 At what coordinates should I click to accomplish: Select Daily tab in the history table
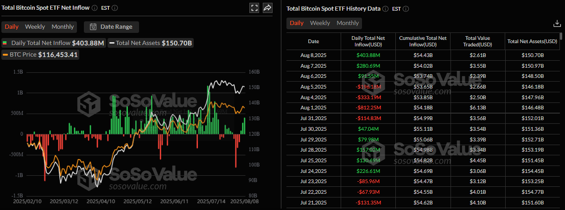(297, 23)
